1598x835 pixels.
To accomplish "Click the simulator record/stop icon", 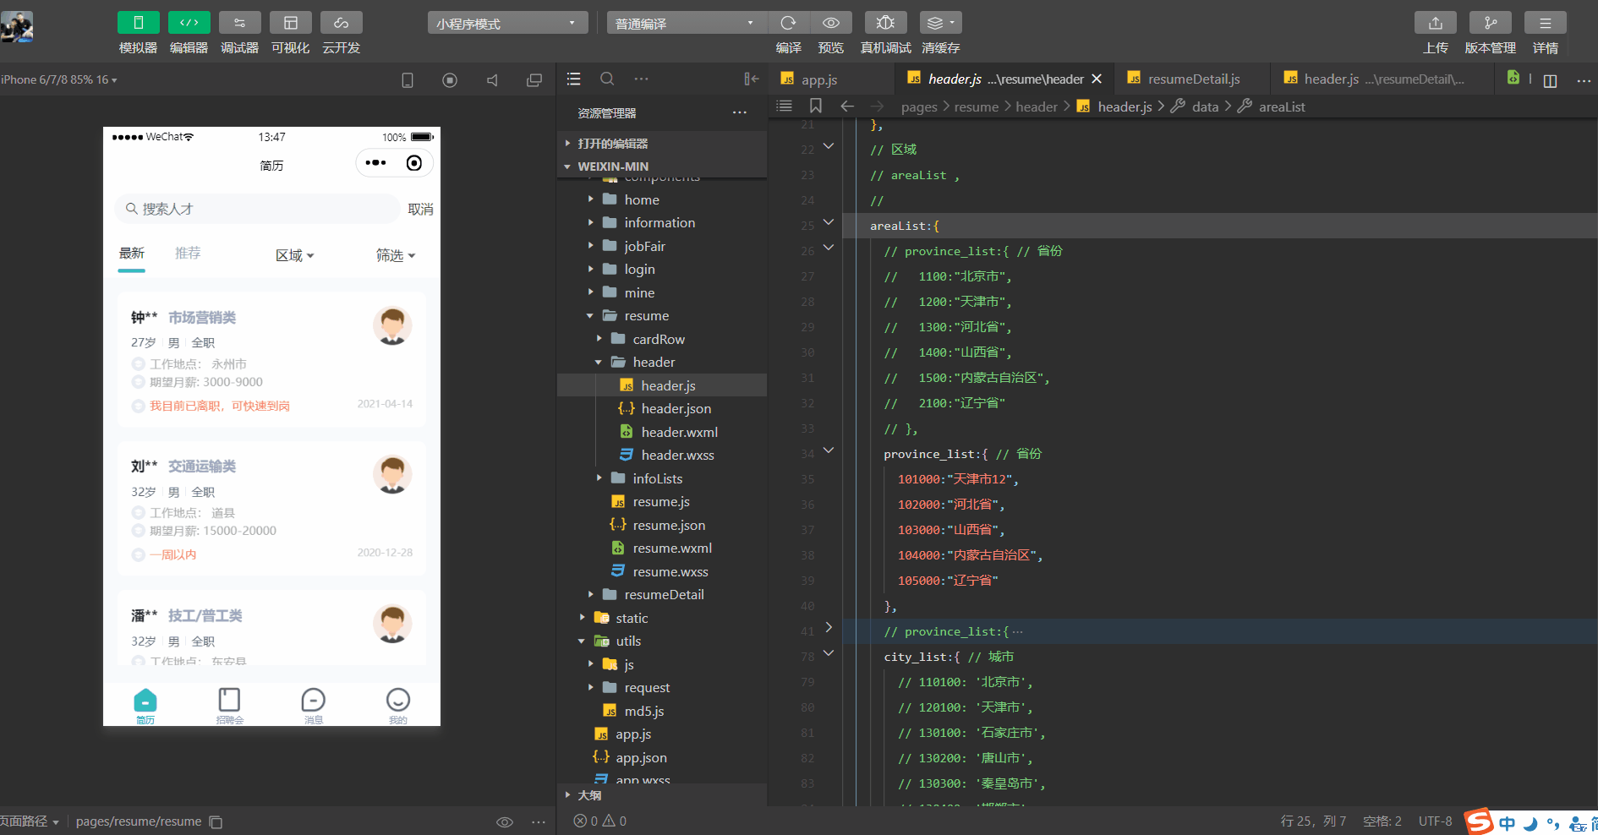I will tap(450, 80).
